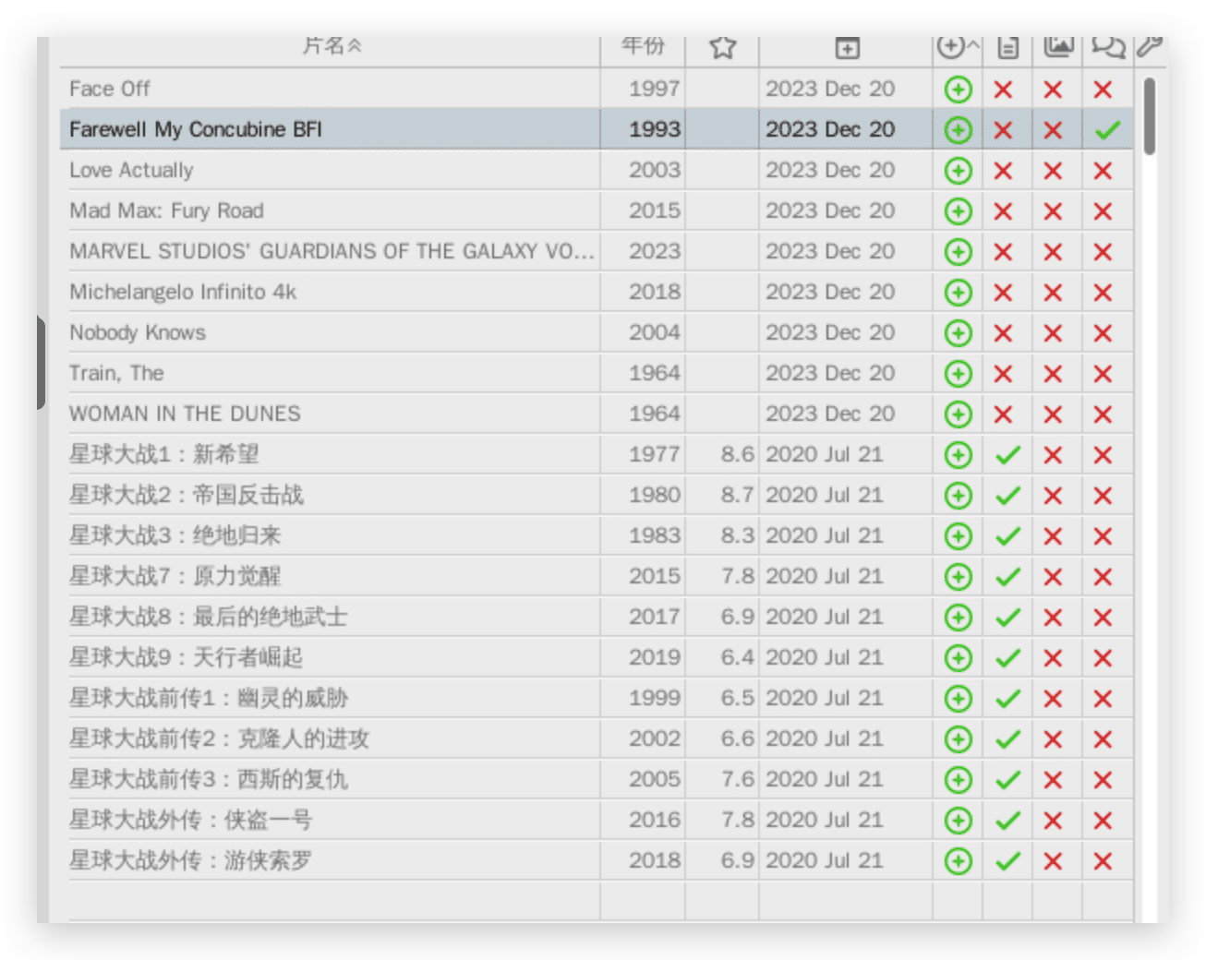Sort by 片名 column header
The height and width of the screenshot is (960, 1206).
[331, 46]
